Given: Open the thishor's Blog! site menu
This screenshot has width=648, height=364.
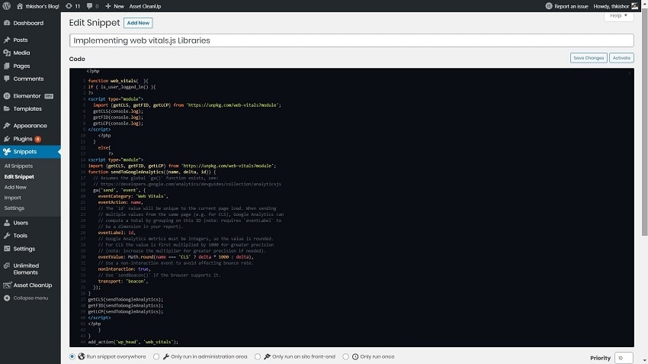Looking at the screenshot, I should (37, 6).
